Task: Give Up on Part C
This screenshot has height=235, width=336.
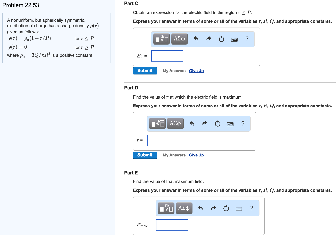Action: tap(196, 71)
